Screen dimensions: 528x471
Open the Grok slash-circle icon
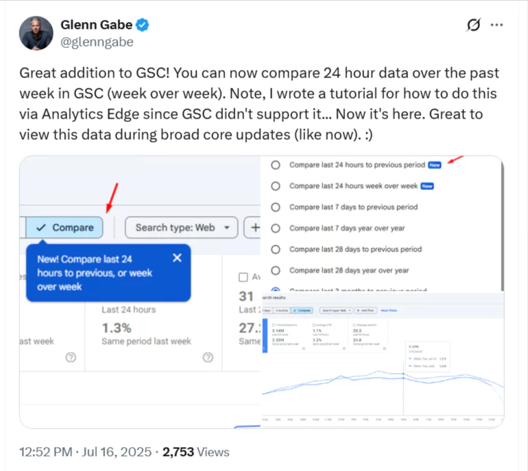473,25
